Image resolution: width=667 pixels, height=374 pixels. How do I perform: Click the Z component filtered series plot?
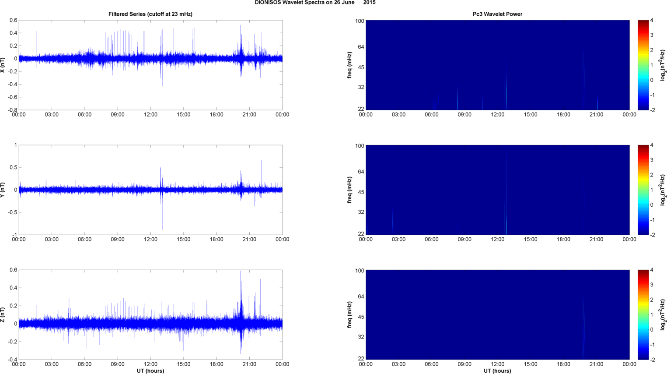pyautogui.click(x=150, y=315)
